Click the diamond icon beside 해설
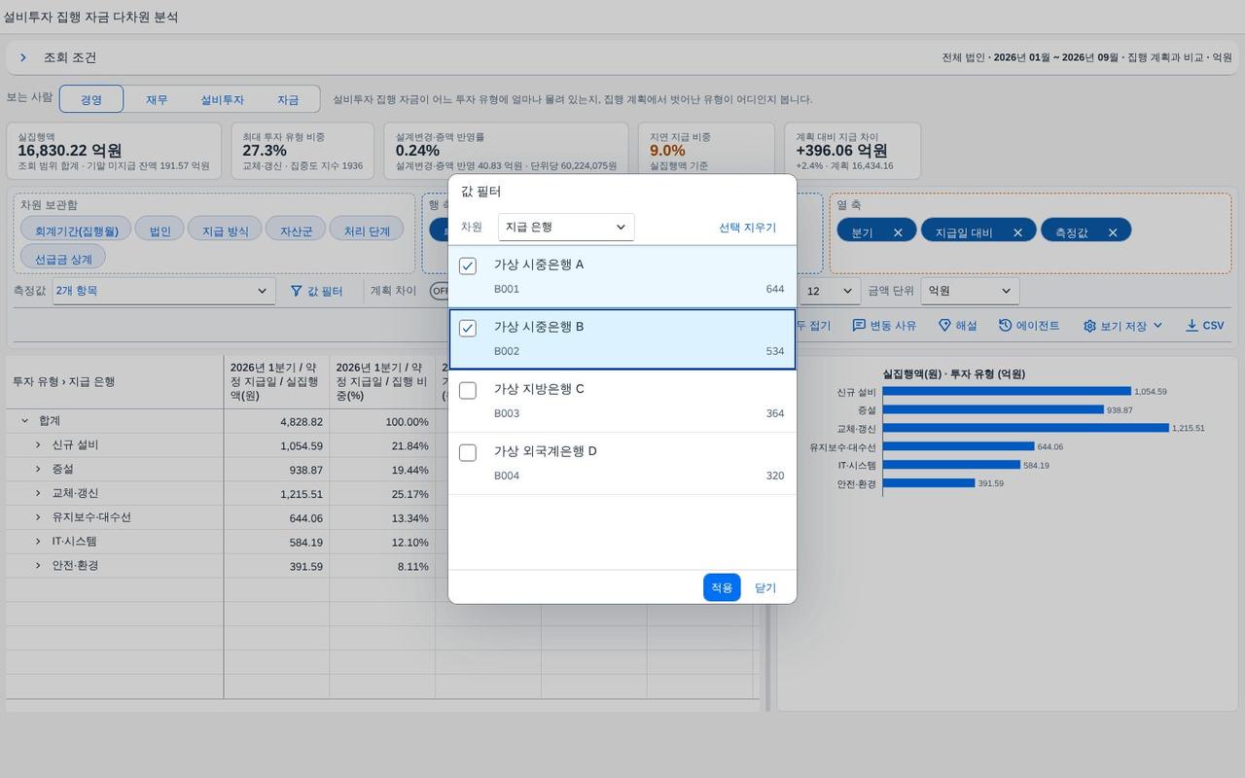The width and height of the screenshot is (1245, 778). pyautogui.click(x=944, y=326)
